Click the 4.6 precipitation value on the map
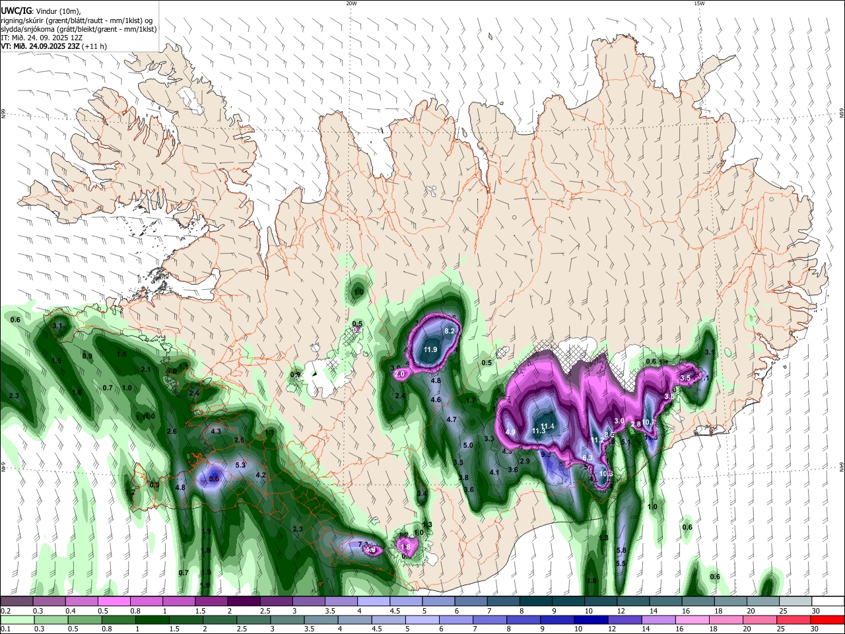This screenshot has height=634, width=845. 436,400
